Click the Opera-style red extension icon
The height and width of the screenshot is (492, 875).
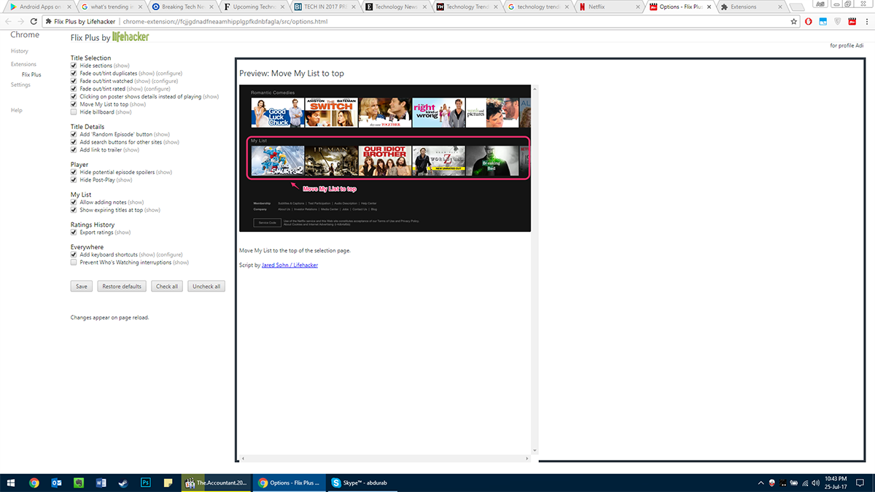click(x=809, y=22)
